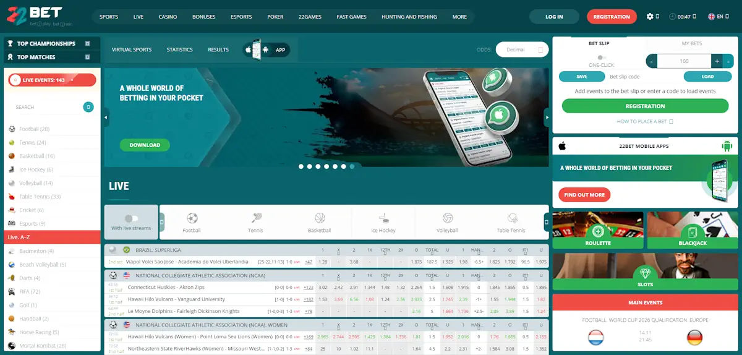Screen dimensions: 742x355
Task: Open the ROULETTE game thumbnail
Action: (597, 231)
